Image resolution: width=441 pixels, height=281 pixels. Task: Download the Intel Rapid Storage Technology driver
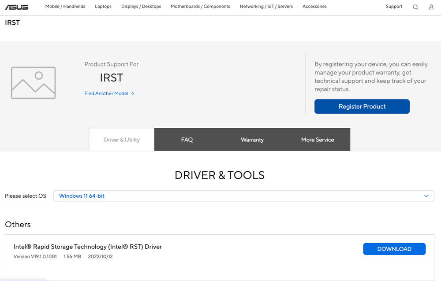coord(394,249)
